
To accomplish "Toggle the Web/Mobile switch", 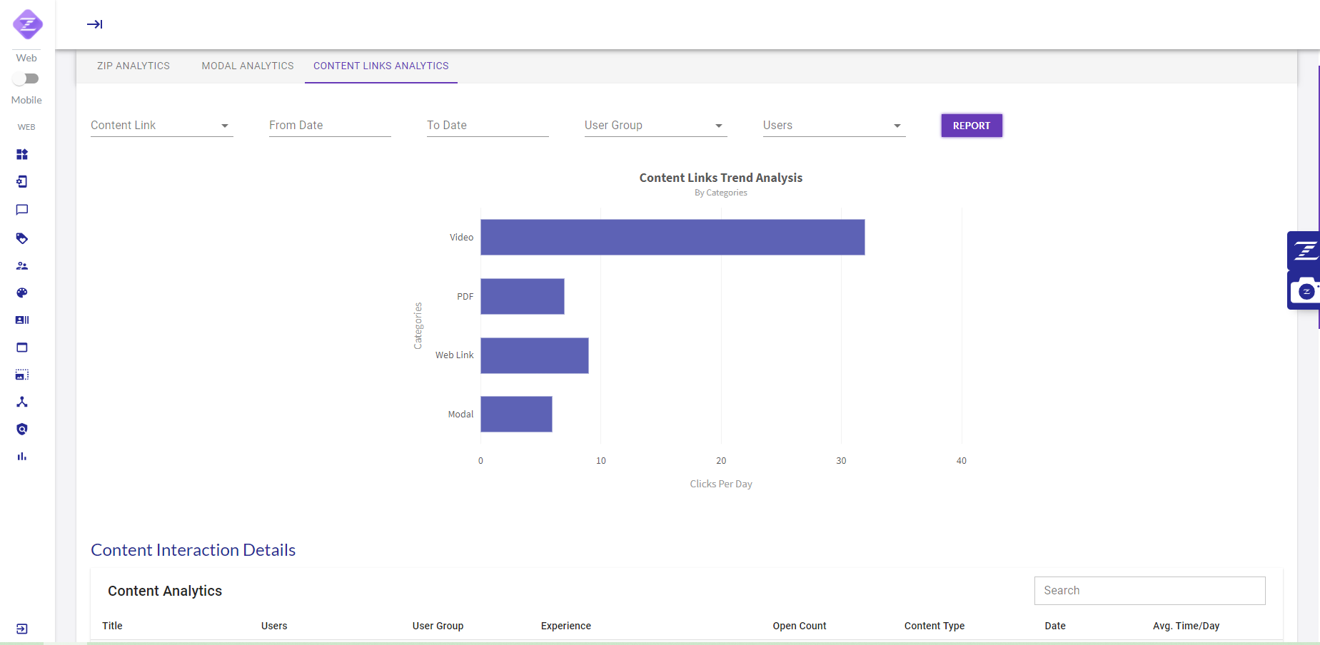I will pyautogui.click(x=26, y=78).
